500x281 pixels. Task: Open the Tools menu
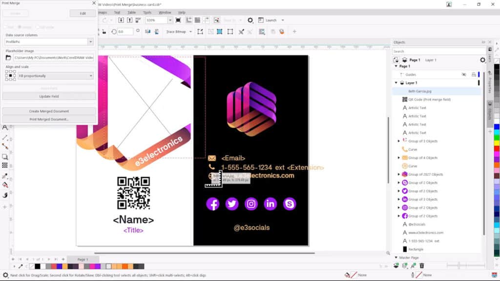[x=147, y=12]
